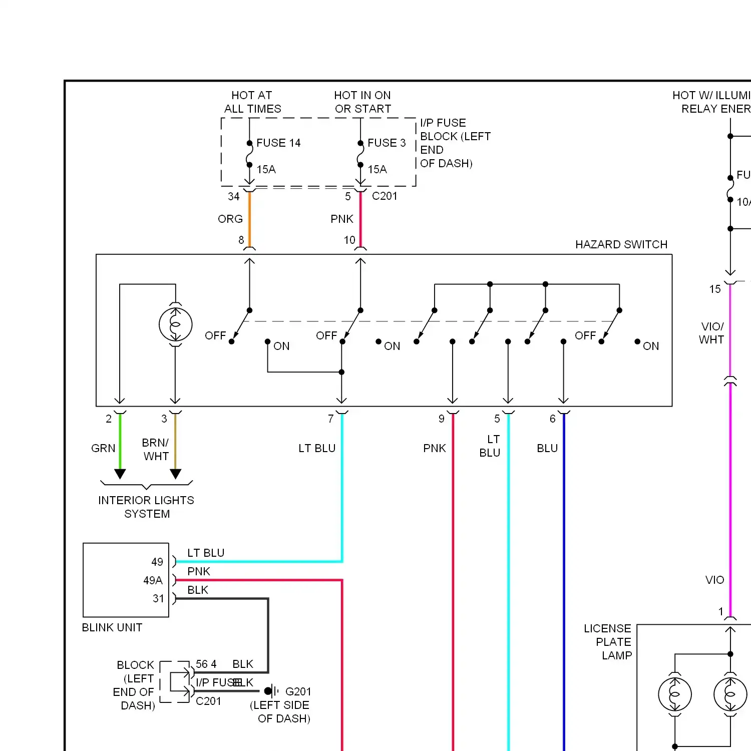Click blink unit terminal 31
This screenshot has width=751, height=751.
click(x=159, y=598)
